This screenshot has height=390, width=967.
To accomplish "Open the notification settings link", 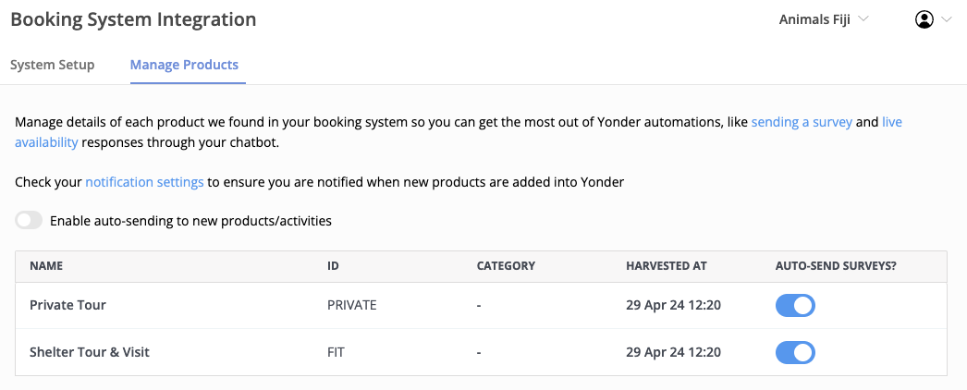I will 144,182.
